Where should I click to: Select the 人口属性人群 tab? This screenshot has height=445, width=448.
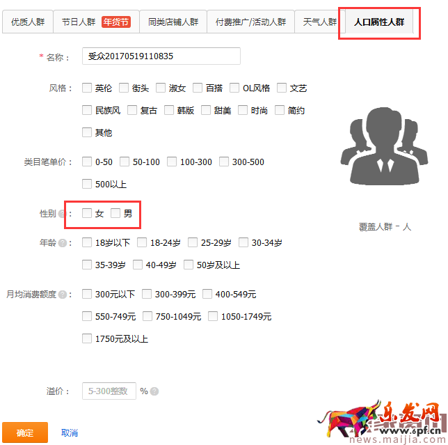tap(379, 22)
